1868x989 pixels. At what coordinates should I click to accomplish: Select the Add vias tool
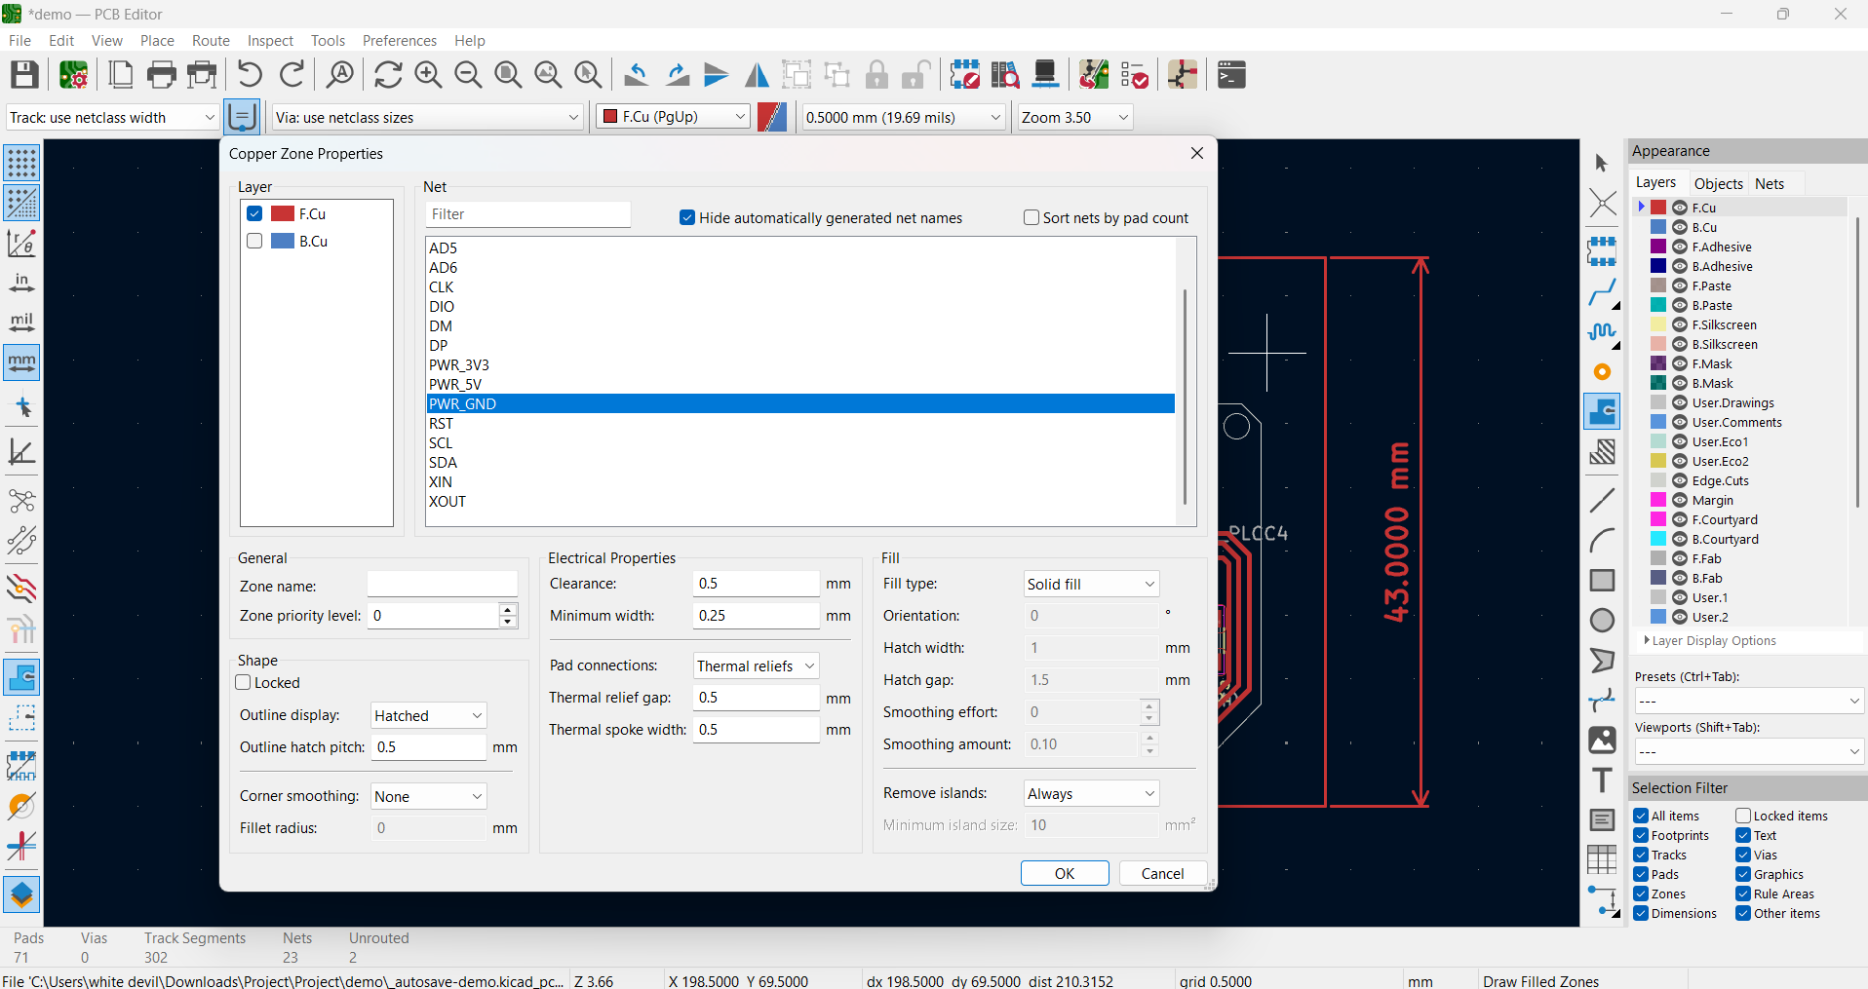coord(1602,372)
